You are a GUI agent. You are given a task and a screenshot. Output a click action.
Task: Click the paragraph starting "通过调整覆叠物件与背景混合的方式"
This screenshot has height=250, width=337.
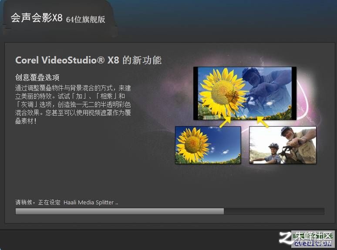coord(73,104)
